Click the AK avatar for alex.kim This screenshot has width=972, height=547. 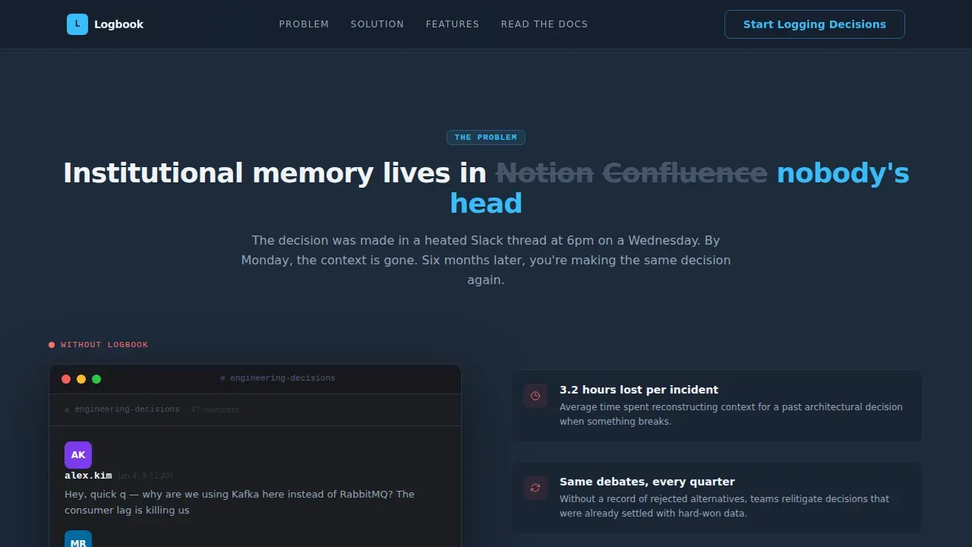(78, 455)
